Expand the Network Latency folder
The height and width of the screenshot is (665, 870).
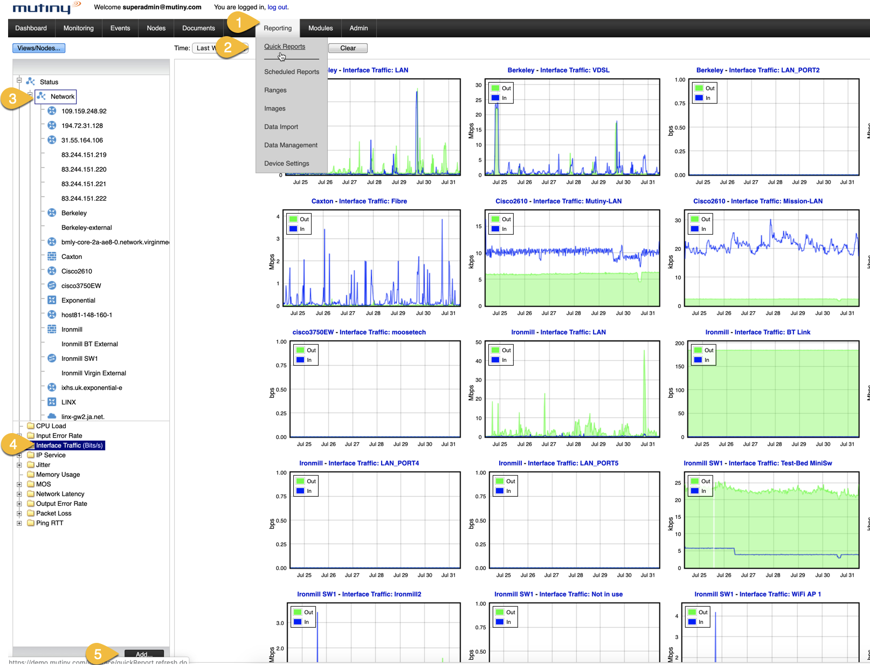[19, 494]
